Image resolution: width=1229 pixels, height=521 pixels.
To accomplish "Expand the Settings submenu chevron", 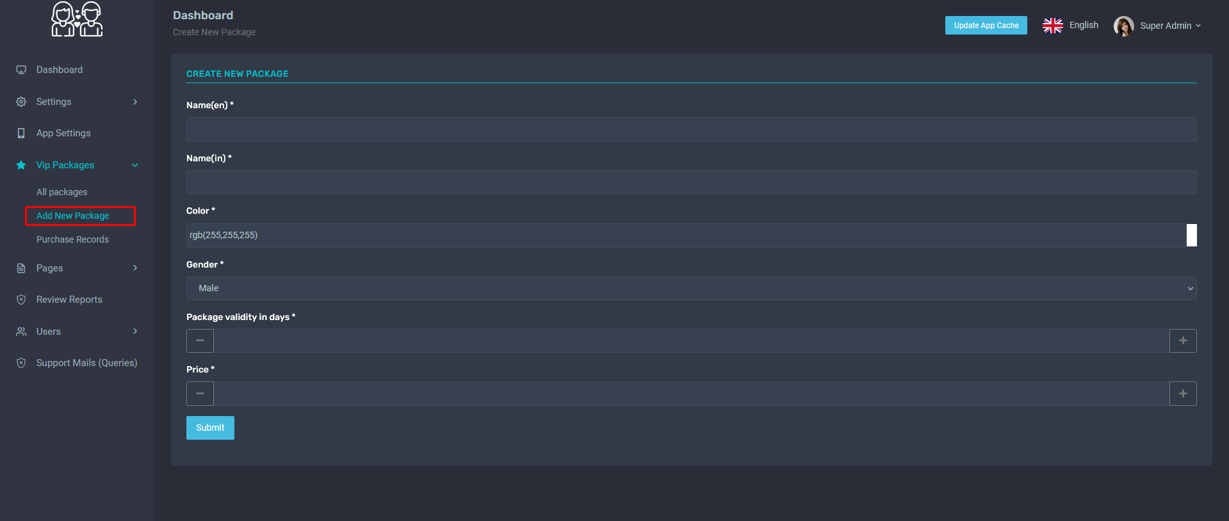I will [x=135, y=102].
